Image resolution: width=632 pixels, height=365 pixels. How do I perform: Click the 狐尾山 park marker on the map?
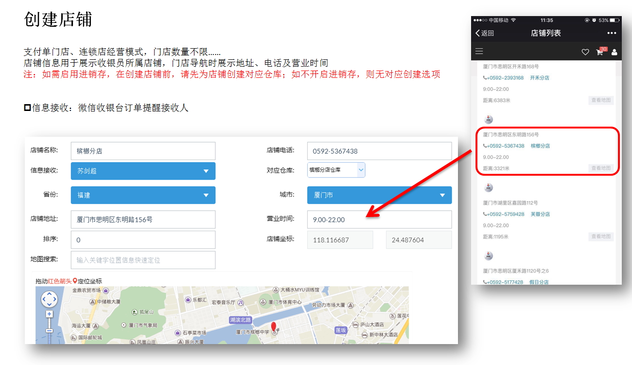tap(135, 312)
